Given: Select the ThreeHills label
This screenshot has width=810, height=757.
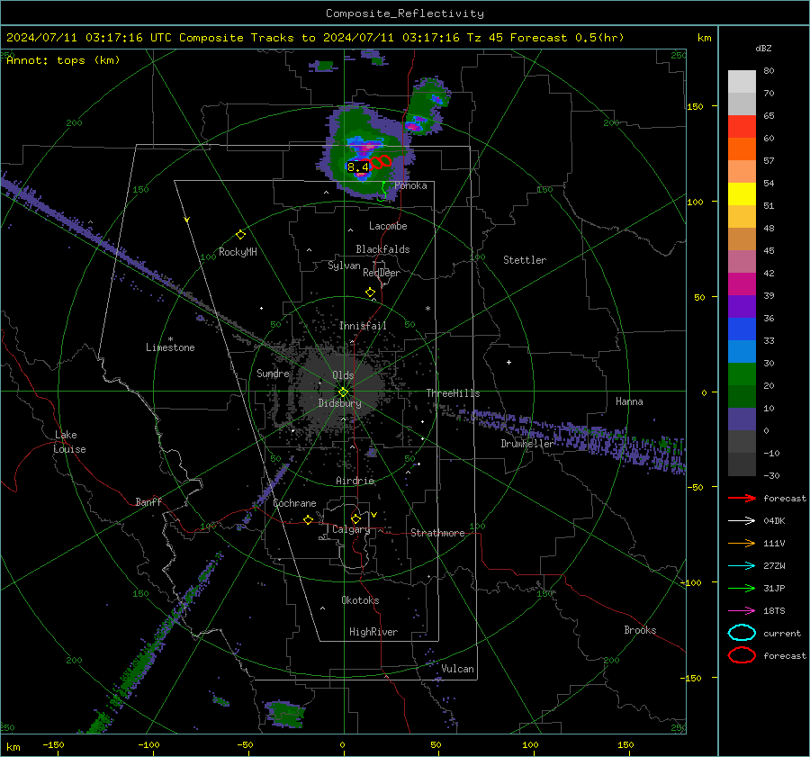Looking at the screenshot, I should click(453, 393).
